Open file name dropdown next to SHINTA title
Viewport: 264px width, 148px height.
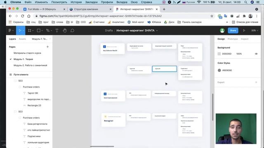coord(157,30)
